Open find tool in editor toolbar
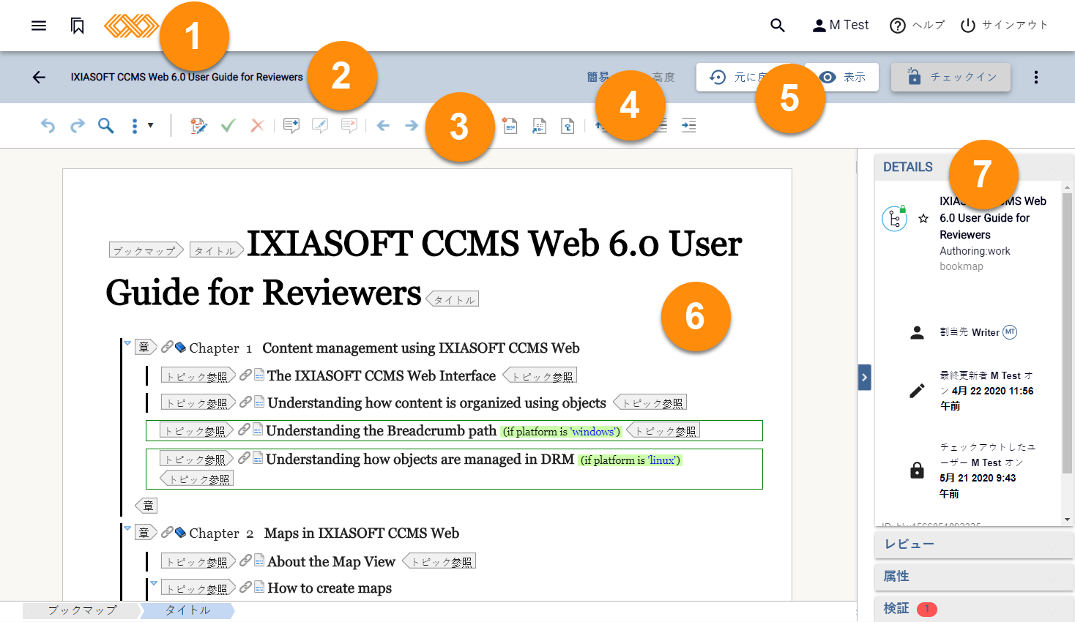 106,126
